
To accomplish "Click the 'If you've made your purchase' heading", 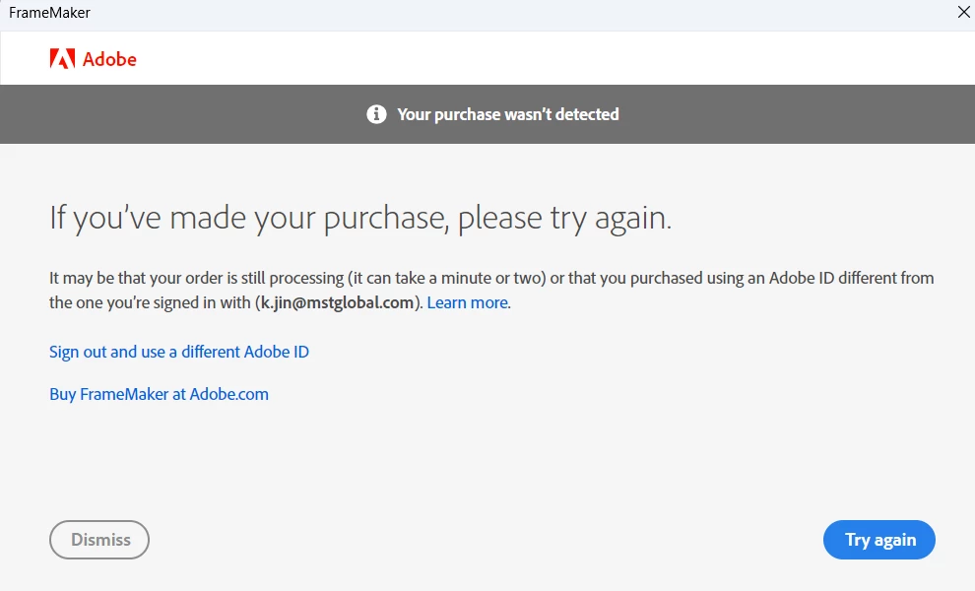I will pos(360,218).
